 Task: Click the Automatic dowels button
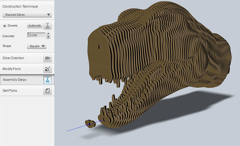tap(35, 26)
